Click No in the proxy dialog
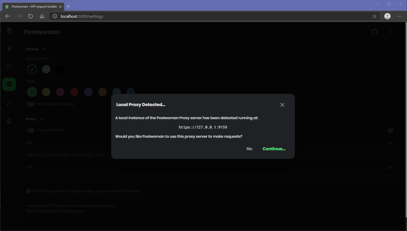407x231 pixels. (x=249, y=149)
